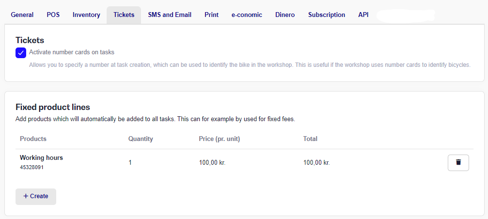Open the Subscription tab
This screenshot has height=219, width=488.
click(327, 15)
